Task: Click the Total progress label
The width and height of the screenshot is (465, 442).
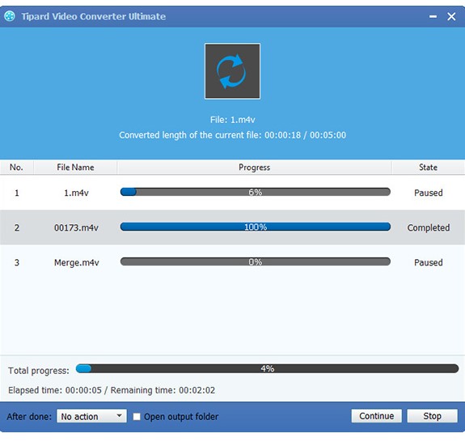Action: [39, 371]
